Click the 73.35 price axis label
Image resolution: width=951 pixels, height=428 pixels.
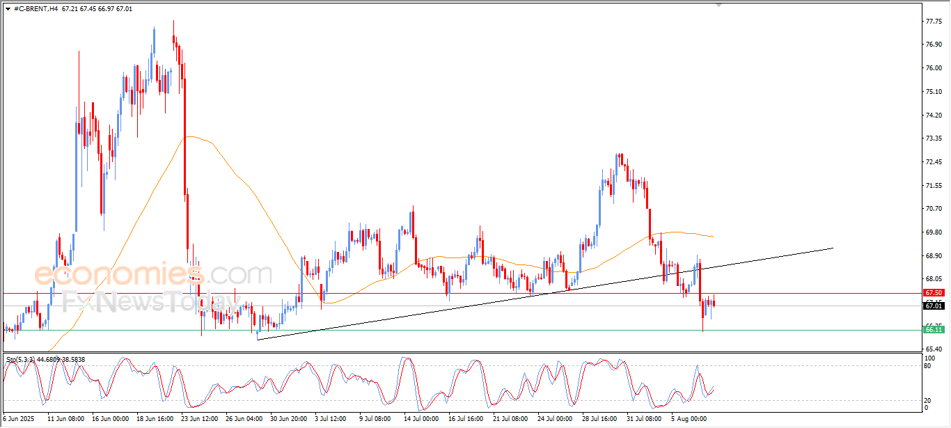(x=934, y=138)
